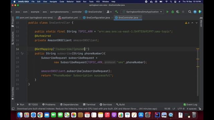Open the Refactor menu
The width and height of the screenshot is (214, 120).
[70, 2]
